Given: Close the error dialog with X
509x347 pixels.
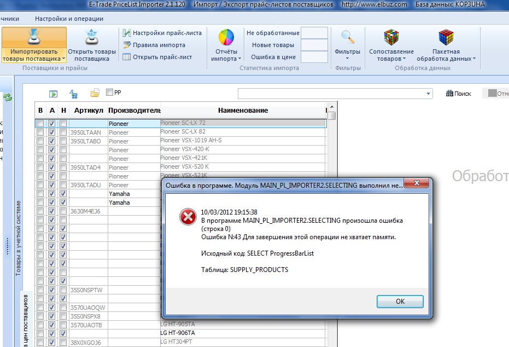Looking at the screenshot, I should tap(417, 183).
